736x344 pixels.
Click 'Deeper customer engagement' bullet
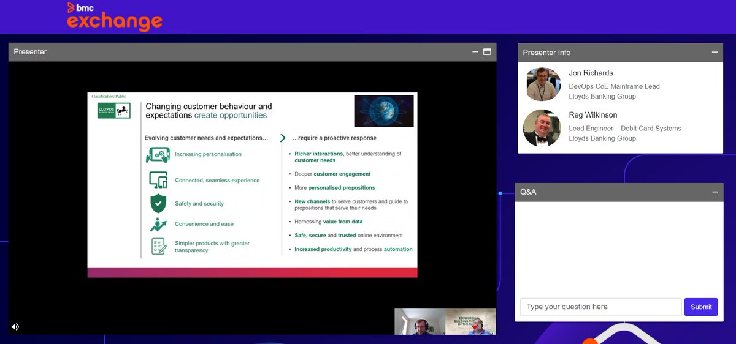(x=332, y=174)
